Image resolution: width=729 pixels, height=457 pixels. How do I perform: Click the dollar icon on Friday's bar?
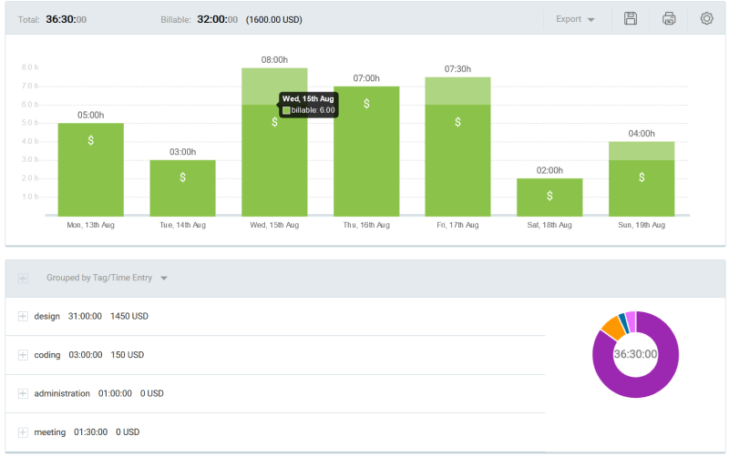(x=458, y=122)
